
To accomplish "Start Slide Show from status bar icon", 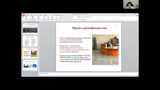I will (x=125, y=76).
